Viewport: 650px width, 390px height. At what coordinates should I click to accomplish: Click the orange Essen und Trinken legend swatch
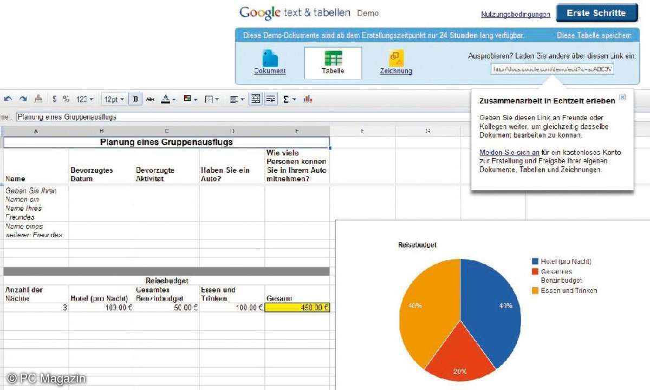click(x=536, y=290)
